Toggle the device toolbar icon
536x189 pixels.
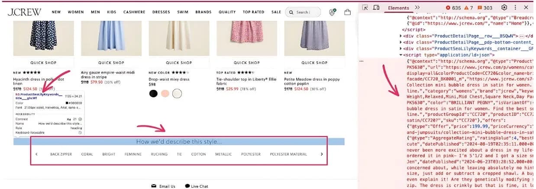pos(376,8)
